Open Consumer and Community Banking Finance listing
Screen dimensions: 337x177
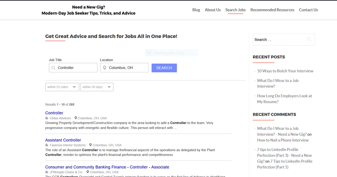coord(107,167)
